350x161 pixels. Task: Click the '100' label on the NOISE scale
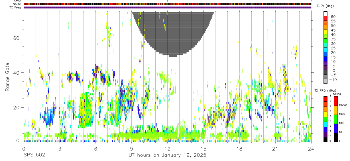(x=342, y=123)
